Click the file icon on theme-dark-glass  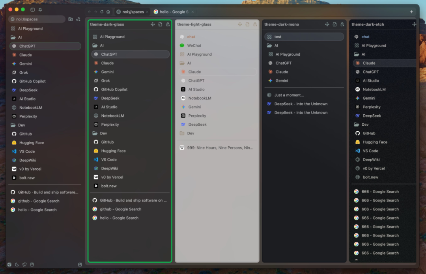tap(160, 24)
